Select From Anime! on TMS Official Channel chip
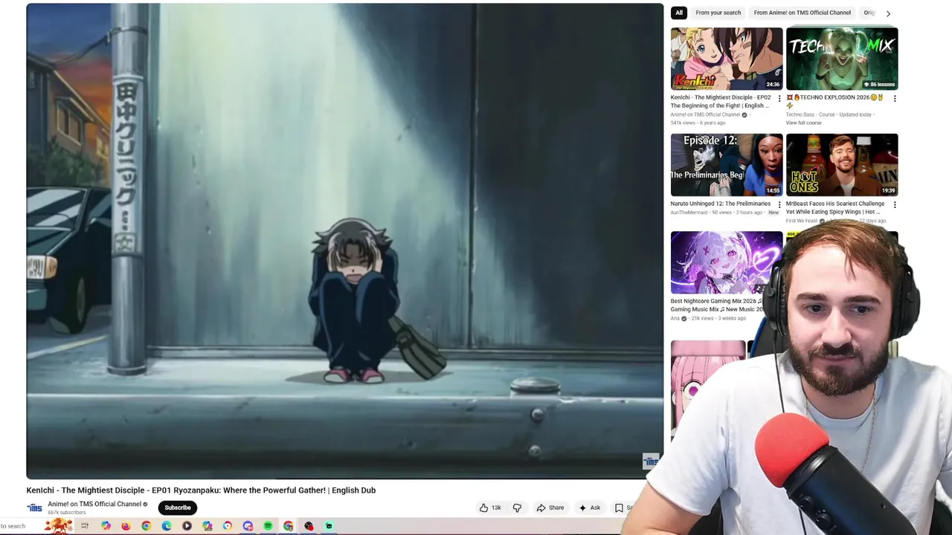 [802, 13]
